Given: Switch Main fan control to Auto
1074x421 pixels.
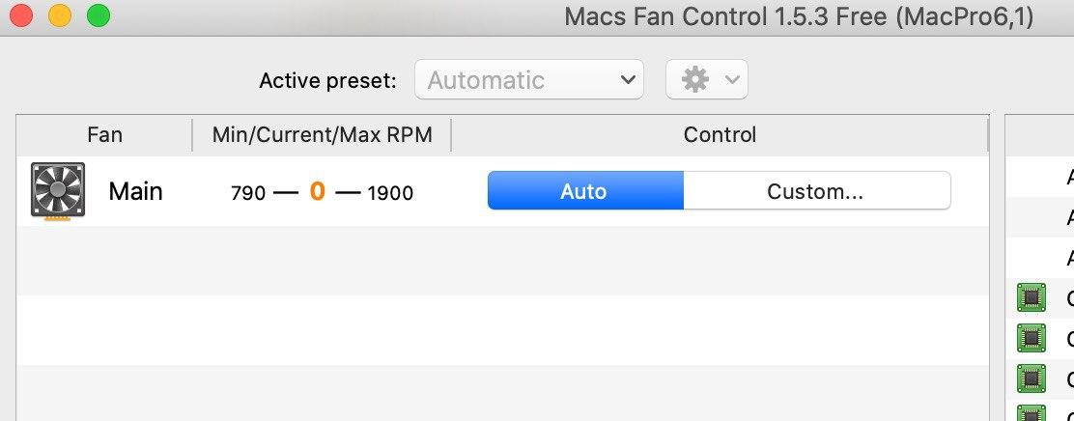Looking at the screenshot, I should point(584,191).
